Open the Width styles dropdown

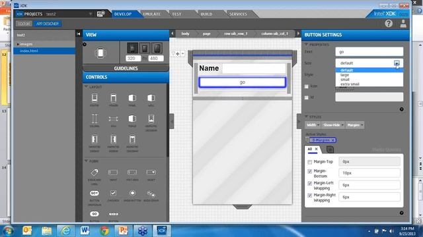click(313, 125)
